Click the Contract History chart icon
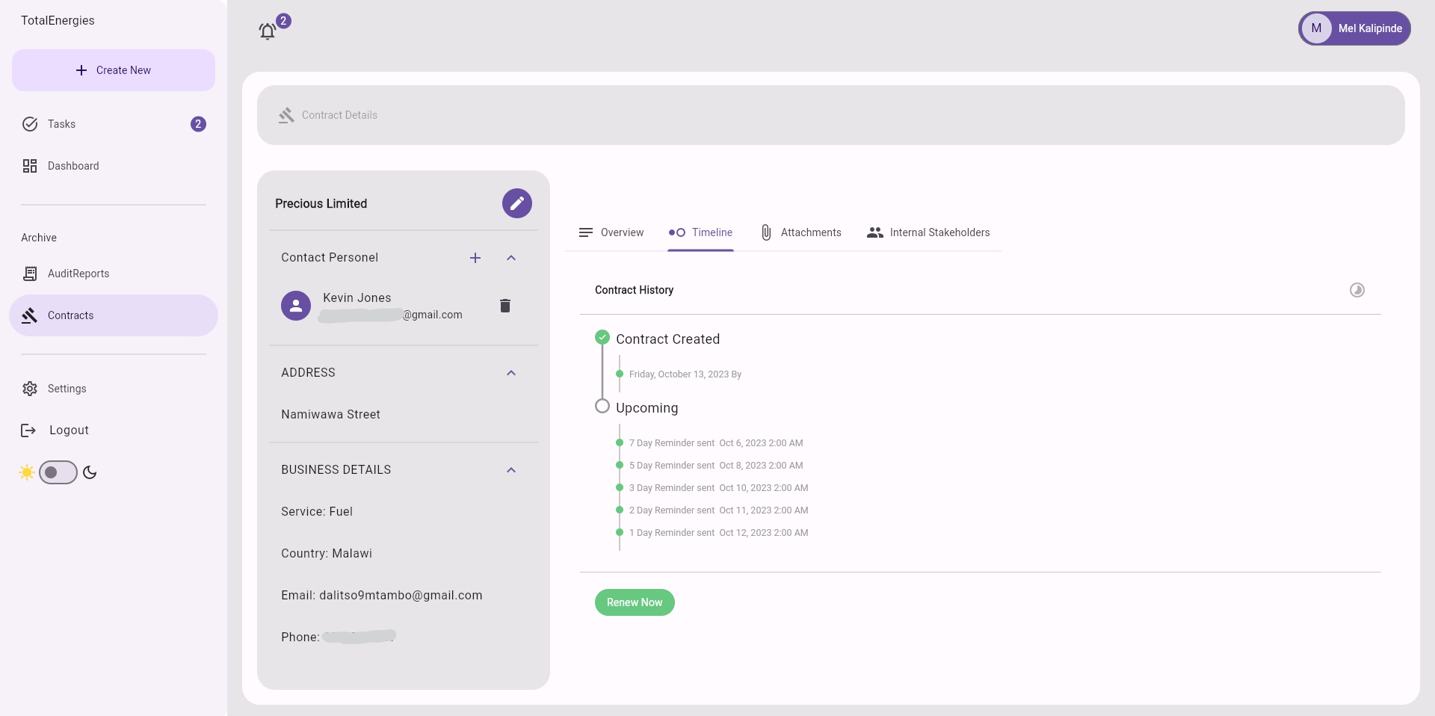1435x716 pixels. (1357, 290)
